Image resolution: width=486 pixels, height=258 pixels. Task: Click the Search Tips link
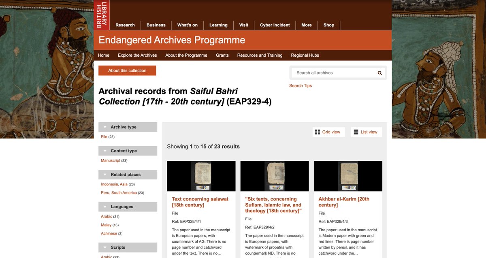coord(301,85)
